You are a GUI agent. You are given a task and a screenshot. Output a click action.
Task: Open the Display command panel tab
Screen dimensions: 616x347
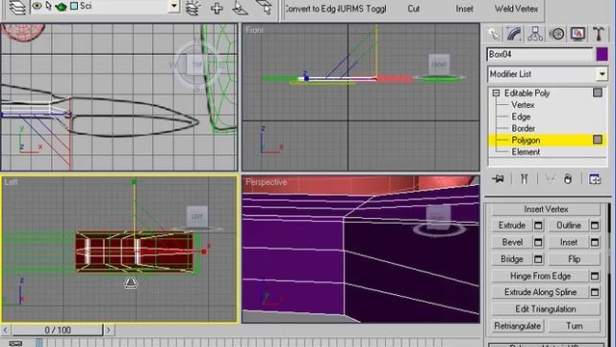[577, 35]
